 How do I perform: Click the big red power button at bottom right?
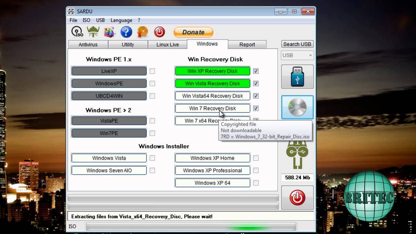point(297,198)
